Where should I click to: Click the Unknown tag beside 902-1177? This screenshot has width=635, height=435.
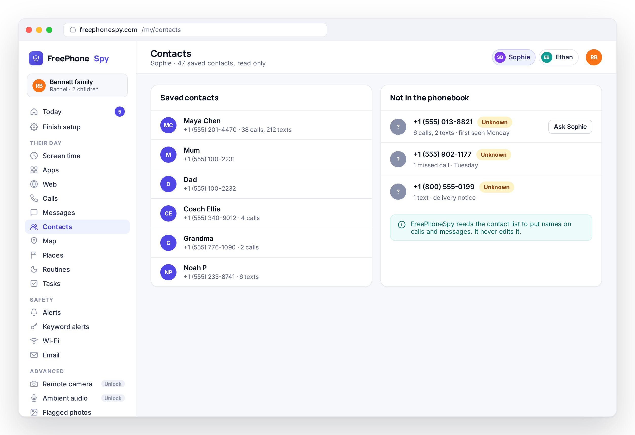click(x=493, y=155)
